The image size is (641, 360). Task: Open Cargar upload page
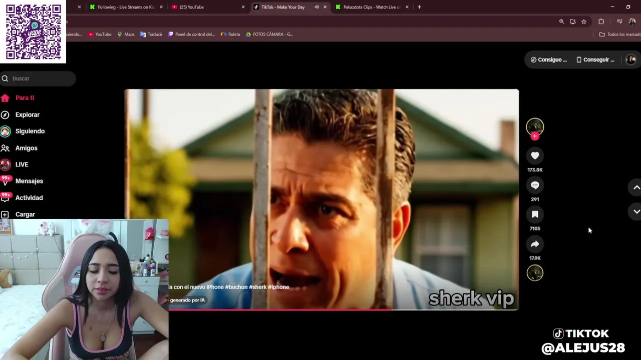click(18, 214)
